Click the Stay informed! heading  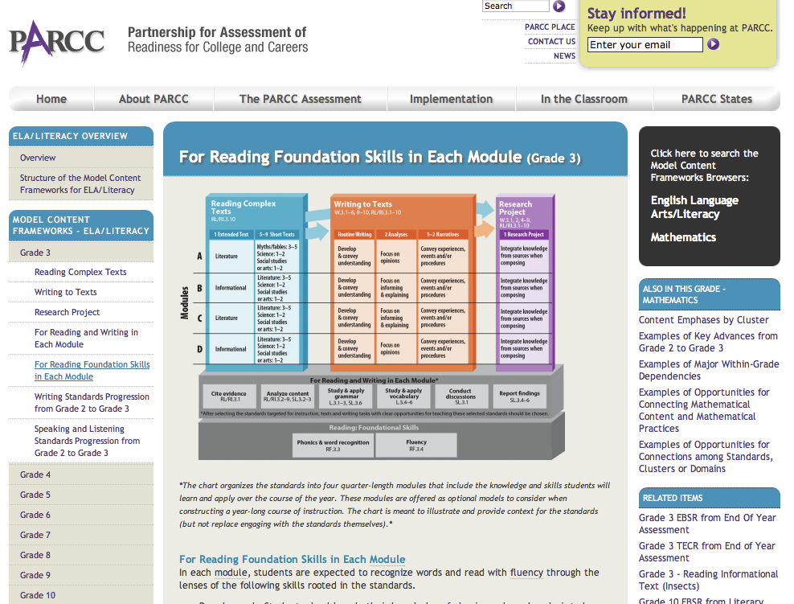[x=636, y=13]
